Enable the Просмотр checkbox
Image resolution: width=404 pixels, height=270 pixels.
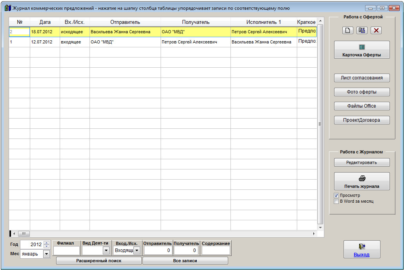pyautogui.click(x=336, y=195)
